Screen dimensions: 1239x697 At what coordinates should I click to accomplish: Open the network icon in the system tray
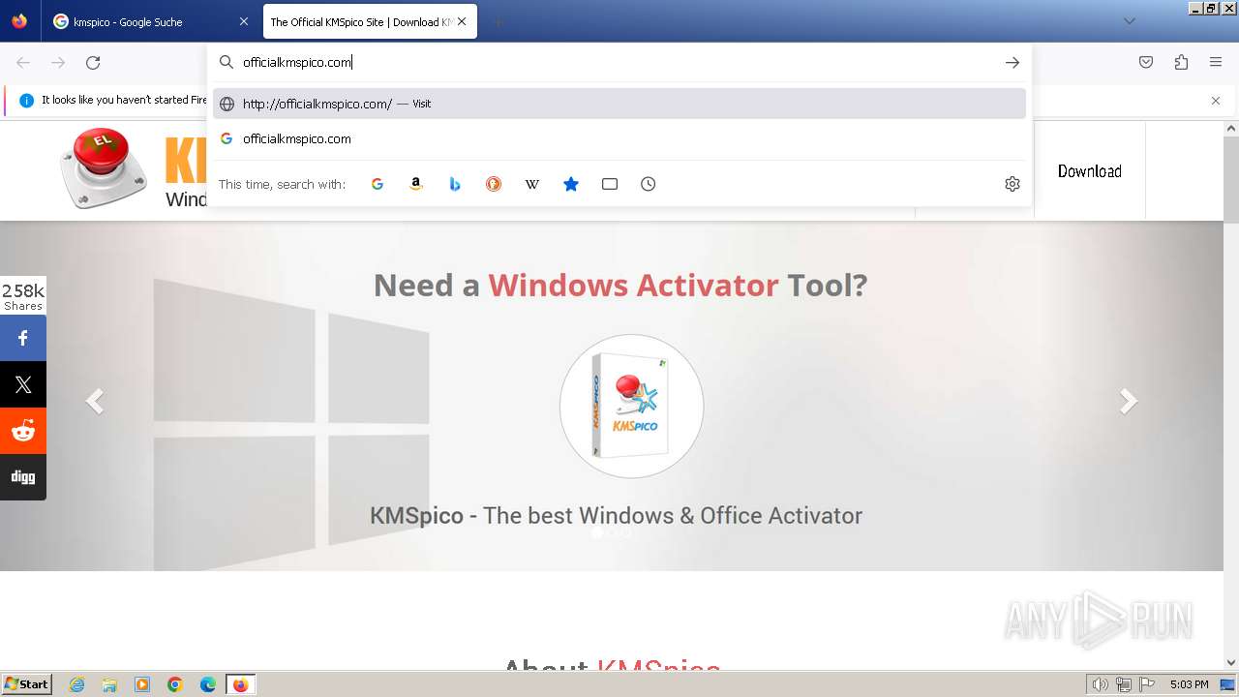click(x=1124, y=684)
